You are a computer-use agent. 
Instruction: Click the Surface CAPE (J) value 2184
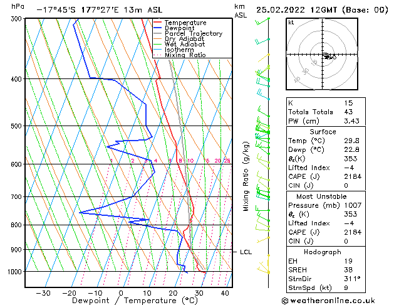tap(353, 176)
